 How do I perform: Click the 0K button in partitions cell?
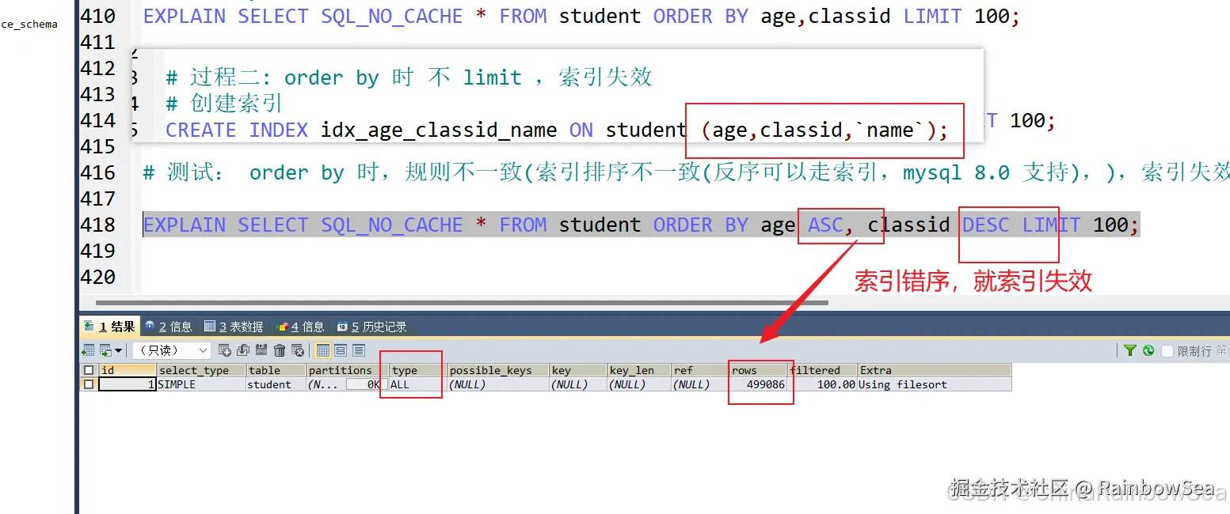pyautogui.click(x=366, y=384)
